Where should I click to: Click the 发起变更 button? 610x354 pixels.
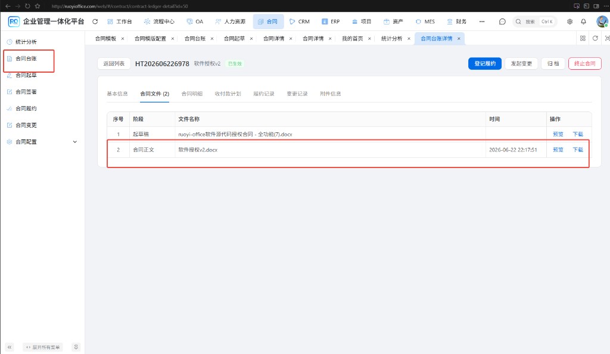521,63
